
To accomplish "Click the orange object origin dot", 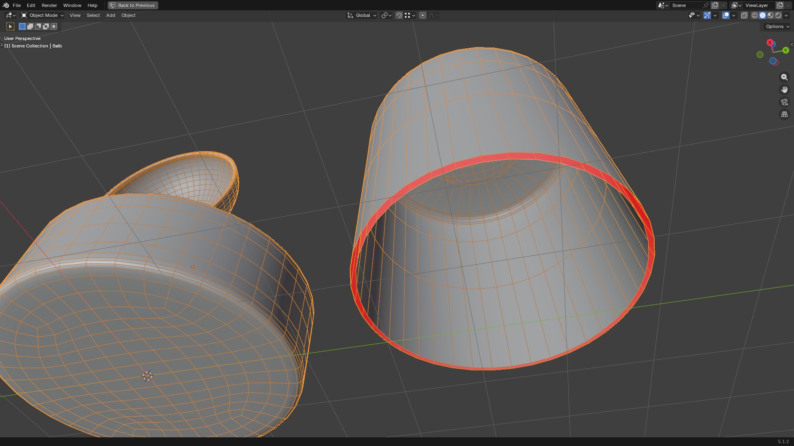I will [x=193, y=267].
